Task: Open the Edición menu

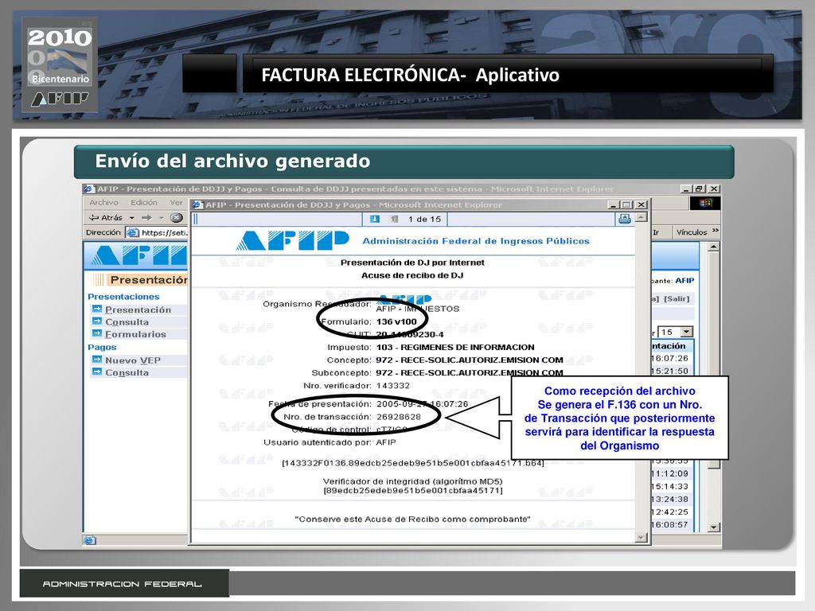Action: pyautogui.click(x=144, y=203)
